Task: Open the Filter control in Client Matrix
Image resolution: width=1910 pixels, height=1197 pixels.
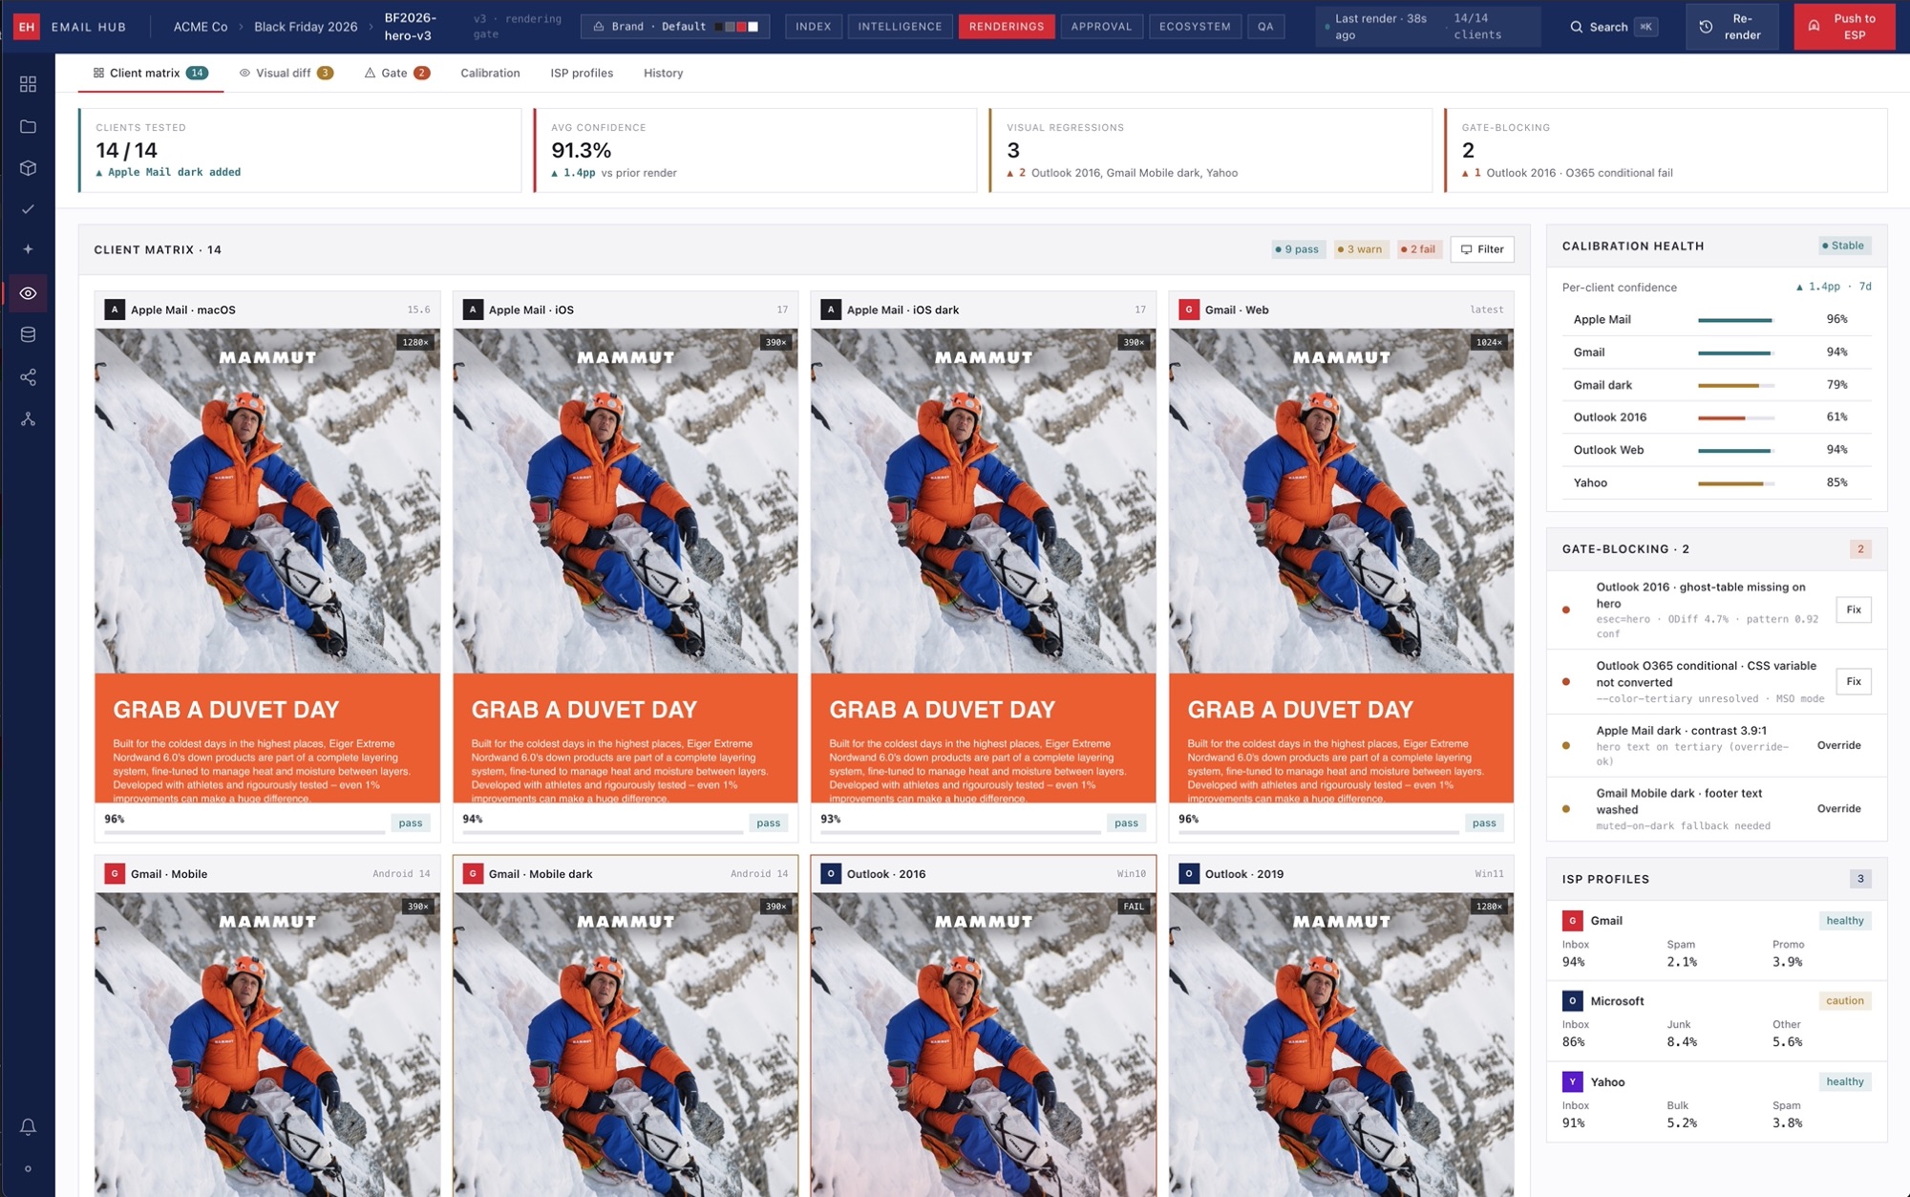Action: [x=1482, y=249]
